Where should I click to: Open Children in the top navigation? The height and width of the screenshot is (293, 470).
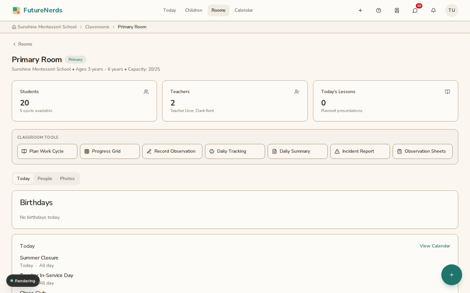194,10
